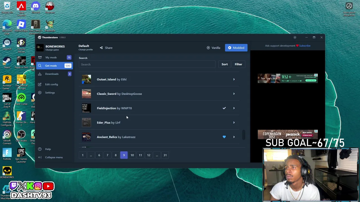Click the Classic_Sword mod icon

(86, 94)
